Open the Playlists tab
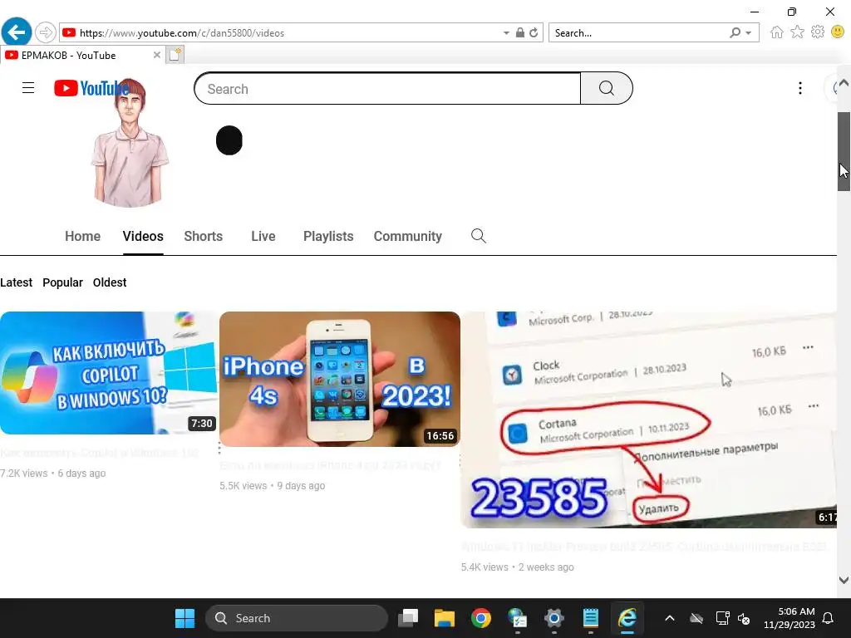 [x=328, y=237]
